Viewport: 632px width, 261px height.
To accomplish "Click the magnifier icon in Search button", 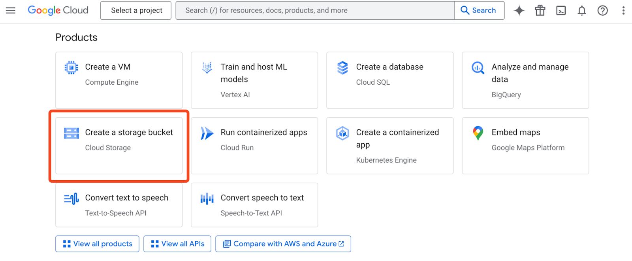I will pyautogui.click(x=465, y=10).
